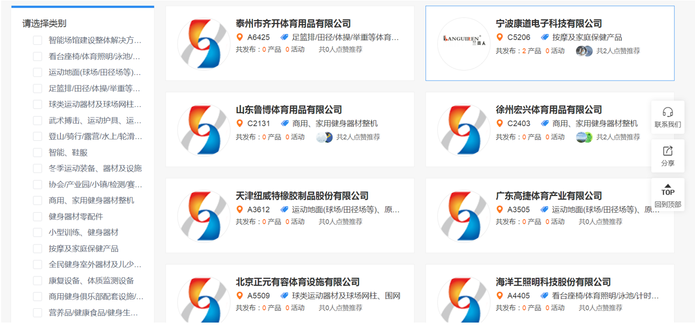Click the logo of 山东鲁博体育用品有限公司

click(x=203, y=131)
